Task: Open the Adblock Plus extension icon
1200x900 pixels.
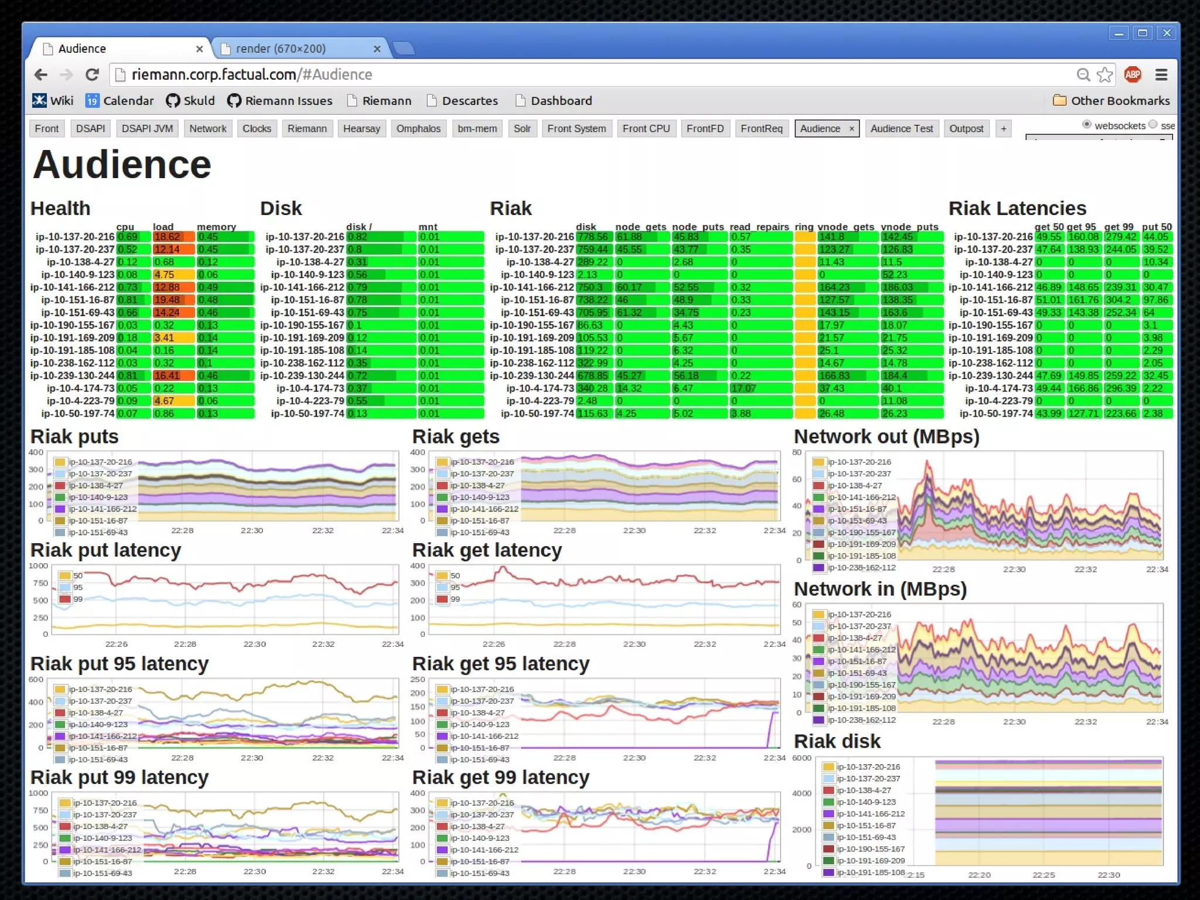Action: click(1132, 74)
